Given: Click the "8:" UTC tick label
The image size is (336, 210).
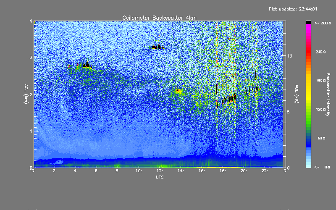Looking at the screenshot, I should 118,171.
